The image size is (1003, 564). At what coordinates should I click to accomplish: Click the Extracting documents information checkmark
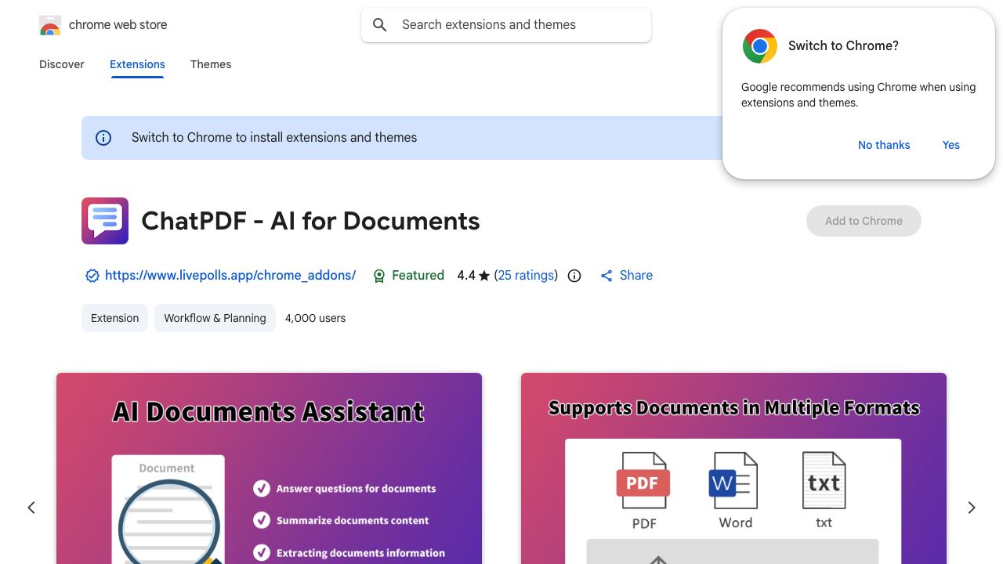point(262,553)
